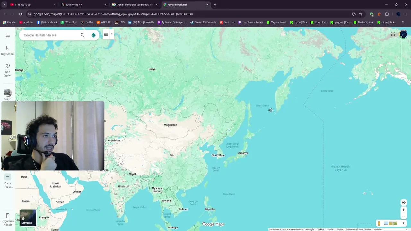Open the tab search dropdown
Screen dimensions: 411x231
click(4, 4)
